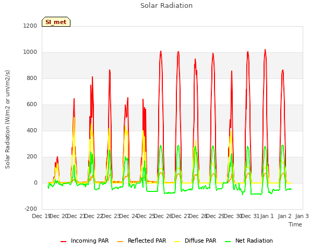Click the SI_met annotation label
This screenshot has width=334, height=251.
[56, 22]
